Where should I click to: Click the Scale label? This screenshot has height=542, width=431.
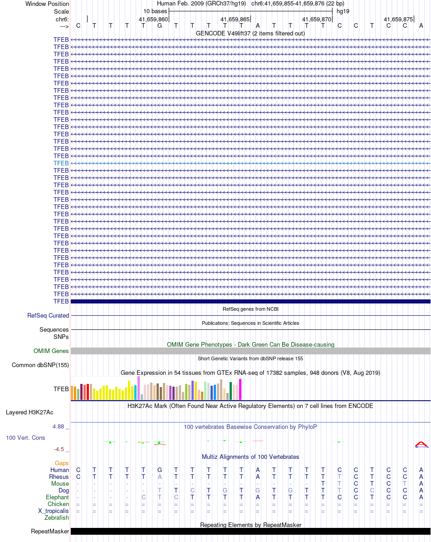[61, 11]
